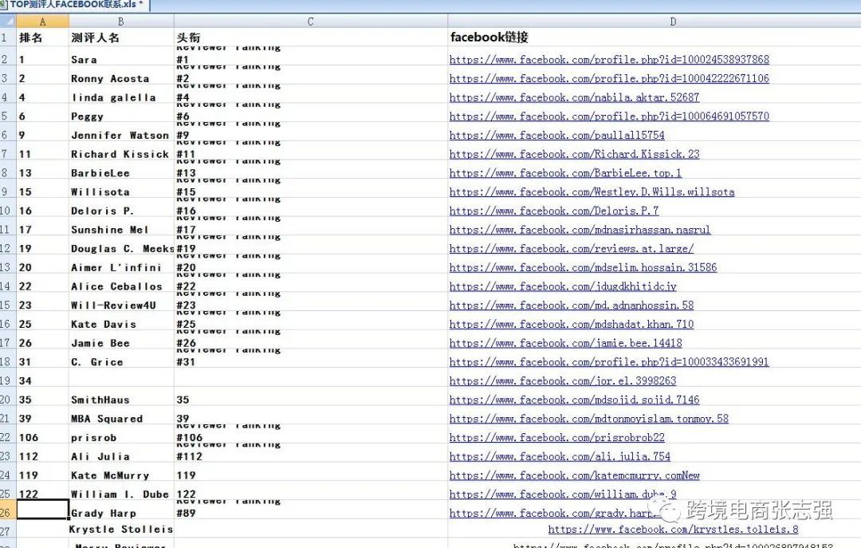The image size is (861, 548).
Task: Open Ronny Acosta's Facebook profile link
Action: (x=609, y=78)
